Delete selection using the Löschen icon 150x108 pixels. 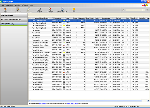click(50, 9)
